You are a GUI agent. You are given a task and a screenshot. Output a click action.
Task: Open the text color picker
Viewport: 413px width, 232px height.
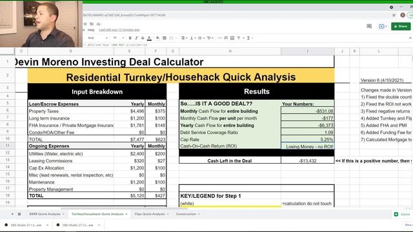(x=149, y=38)
